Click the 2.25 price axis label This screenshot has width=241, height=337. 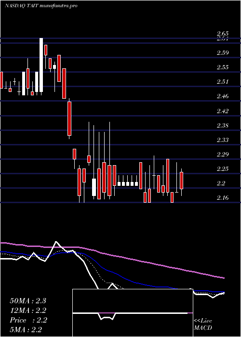coord(223,168)
